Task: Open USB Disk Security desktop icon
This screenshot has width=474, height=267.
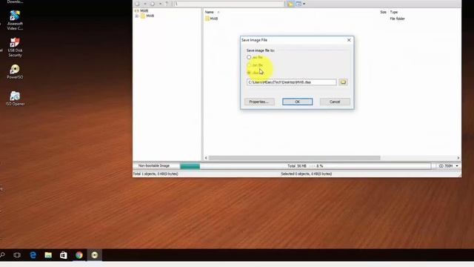Action: (x=15, y=47)
